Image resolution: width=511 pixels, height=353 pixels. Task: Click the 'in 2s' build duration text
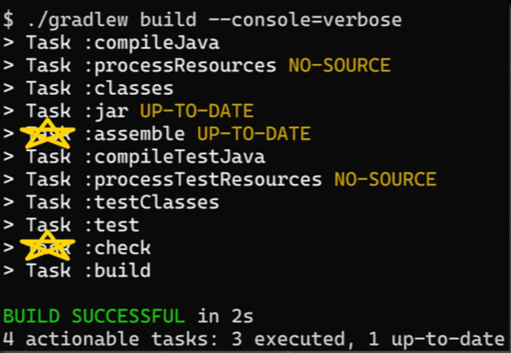(226, 316)
